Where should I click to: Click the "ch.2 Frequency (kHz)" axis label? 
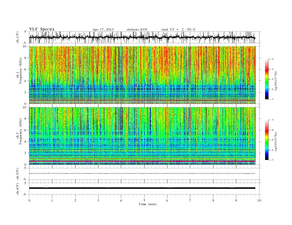19,131
